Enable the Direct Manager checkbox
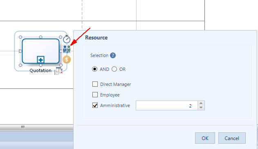The height and width of the screenshot is (149, 258). (x=95, y=84)
